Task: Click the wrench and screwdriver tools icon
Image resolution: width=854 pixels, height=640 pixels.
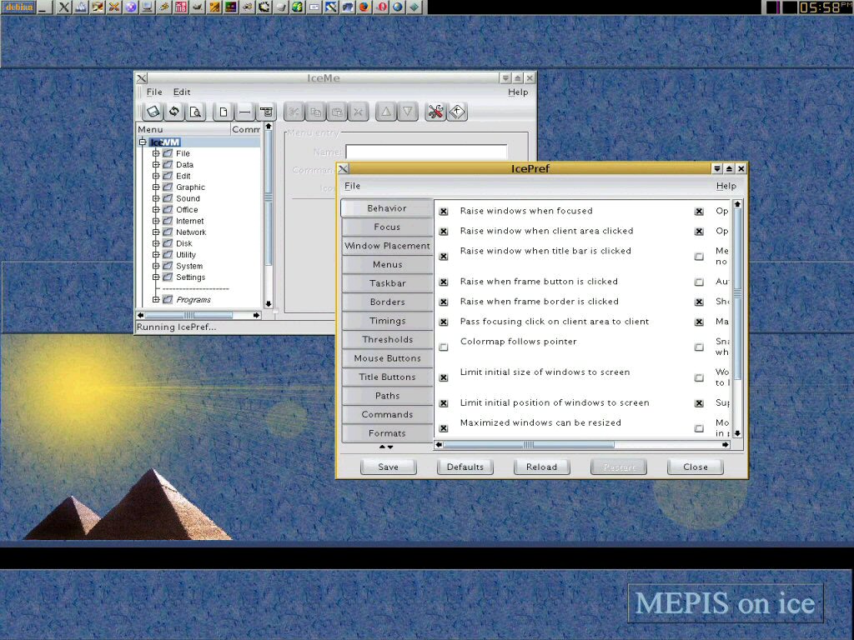Action: point(435,112)
